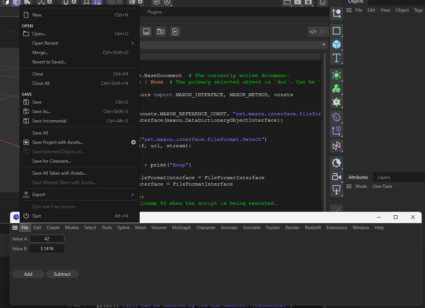
Task: Open the script selection dropdown arrow
Action: tap(324, 45)
